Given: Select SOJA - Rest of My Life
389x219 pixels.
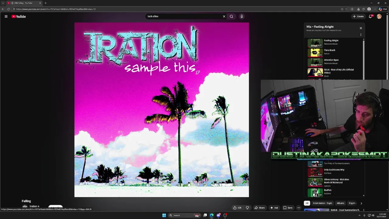Looking at the screenshot, I should tap(334, 72).
